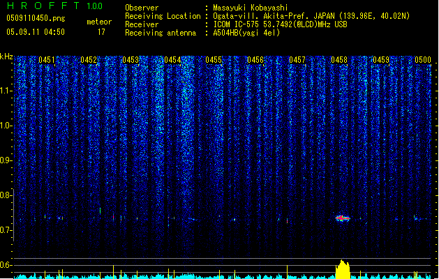This screenshot has width=439, height=279.
Task: Click the 1.0 frequency axis label
Action: 6,126
